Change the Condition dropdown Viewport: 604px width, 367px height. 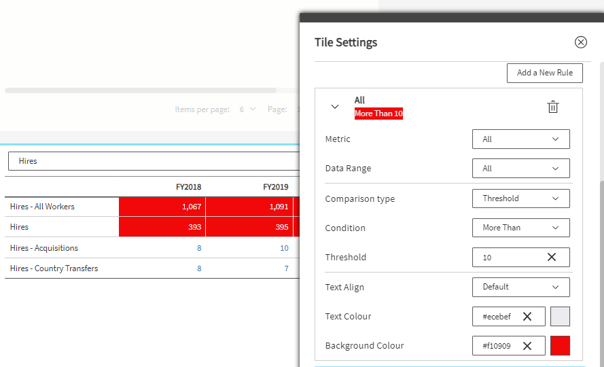[520, 228]
